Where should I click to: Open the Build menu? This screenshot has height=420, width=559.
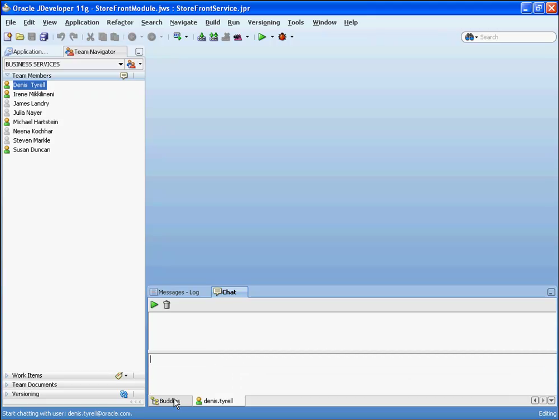pyautogui.click(x=212, y=22)
